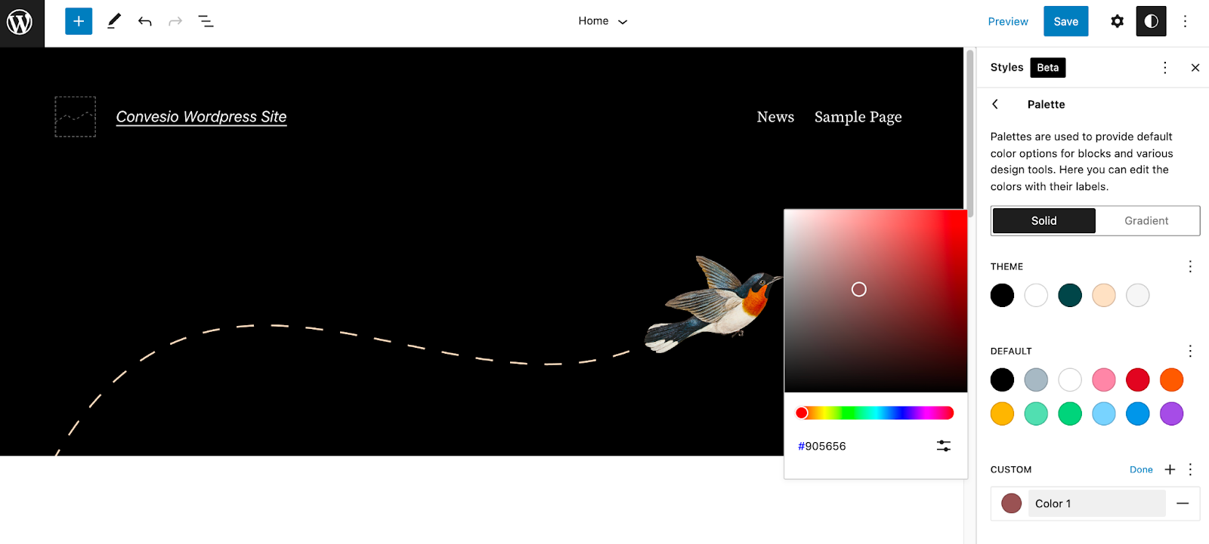This screenshot has width=1209, height=544.
Task: Select the orange Default color swatch
Action: (1172, 380)
